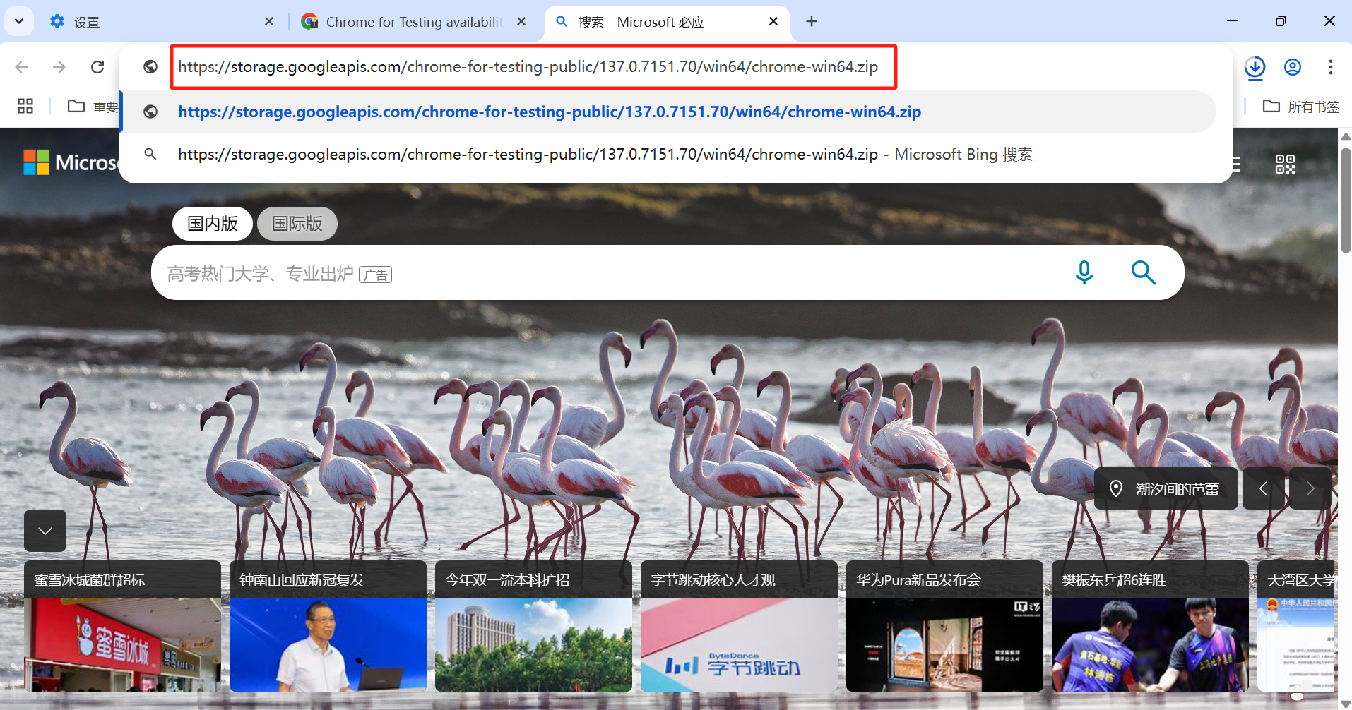Open the Chrome three-dot menu
Viewport: 1352px width, 710px height.
click(1331, 67)
